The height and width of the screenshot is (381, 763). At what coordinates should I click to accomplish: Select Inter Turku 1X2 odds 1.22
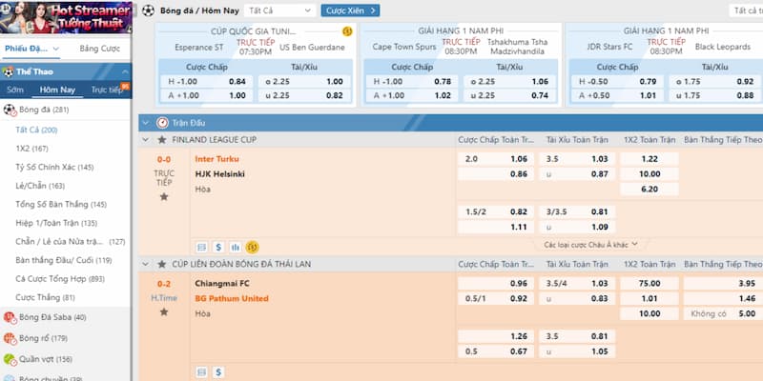[x=650, y=159]
